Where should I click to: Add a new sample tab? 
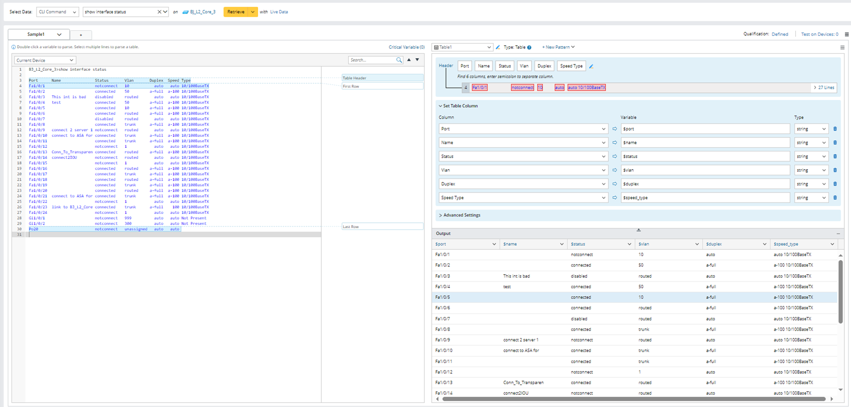81,35
